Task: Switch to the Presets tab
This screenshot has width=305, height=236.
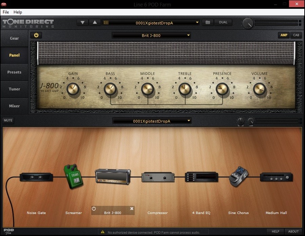Action: 14,72
